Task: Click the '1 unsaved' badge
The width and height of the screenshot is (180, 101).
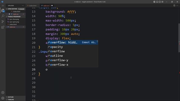Action: coord(21,9)
